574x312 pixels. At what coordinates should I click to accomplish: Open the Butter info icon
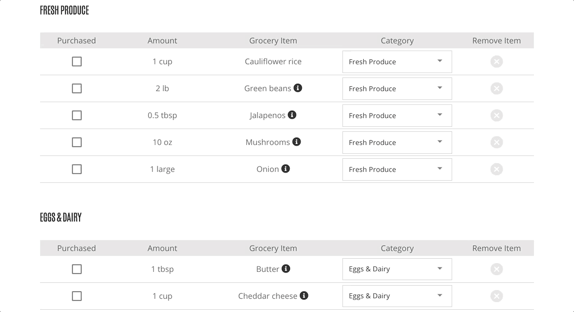[286, 269]
